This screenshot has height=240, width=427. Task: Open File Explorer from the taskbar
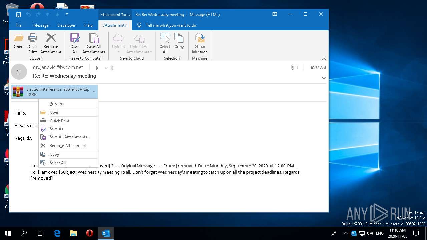tap(73, 233)
